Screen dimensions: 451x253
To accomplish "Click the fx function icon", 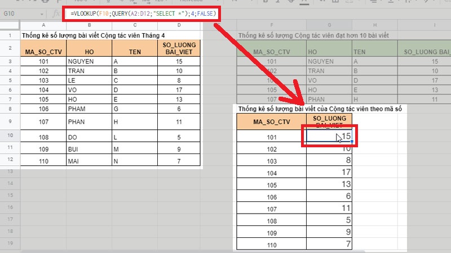I will coord(56,12).
